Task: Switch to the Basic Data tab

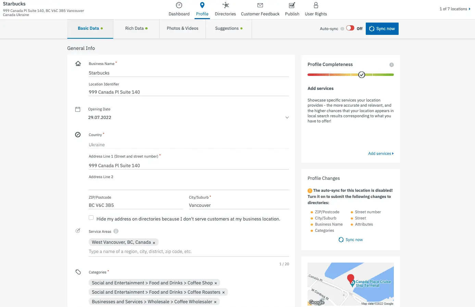Action: 90,29
